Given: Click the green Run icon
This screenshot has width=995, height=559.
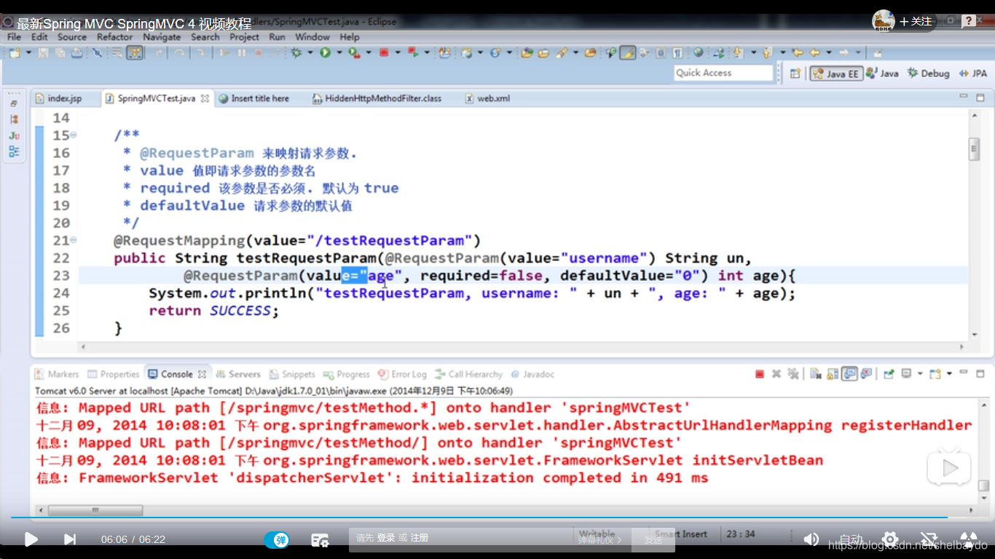Looking at the screenshot, I should (x=325, y=53).
